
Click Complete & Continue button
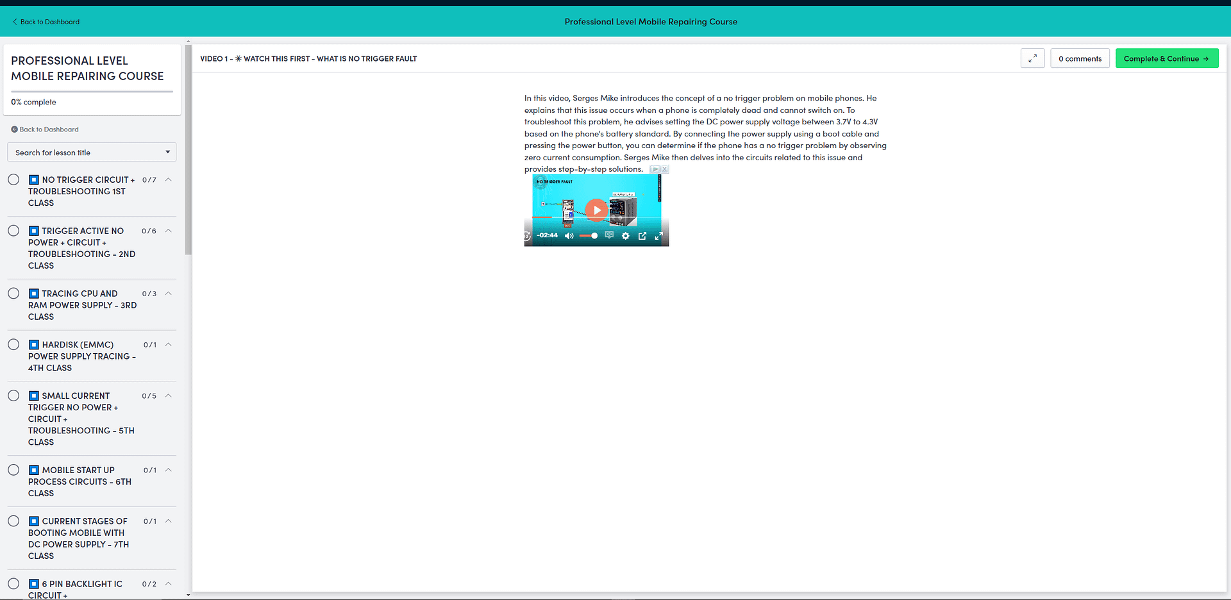click(1166, 58)
